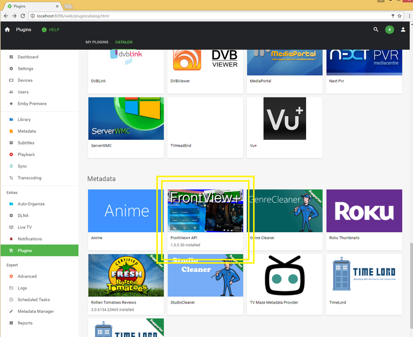This screenshot has width=413, height=337.
Task: Click the Users people icon
Action: click(11, 92)
